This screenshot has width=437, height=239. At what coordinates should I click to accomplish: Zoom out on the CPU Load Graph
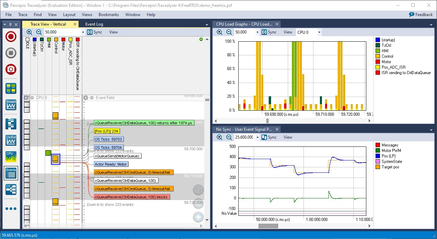coord(229,32)
